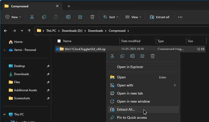Open Files folder in the sidebar
209x122 pixels.
(14, 82)
